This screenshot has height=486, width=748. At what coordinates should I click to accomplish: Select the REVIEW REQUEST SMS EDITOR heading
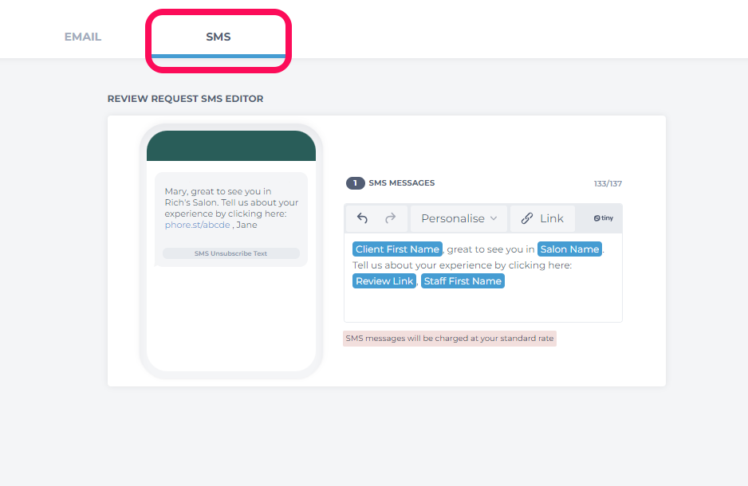click(185, 99)
